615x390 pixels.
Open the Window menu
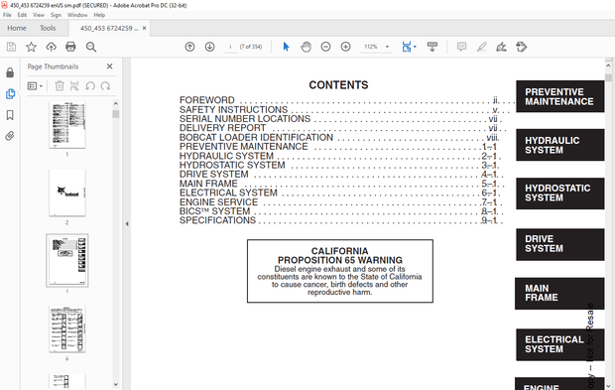click(77, 15)
